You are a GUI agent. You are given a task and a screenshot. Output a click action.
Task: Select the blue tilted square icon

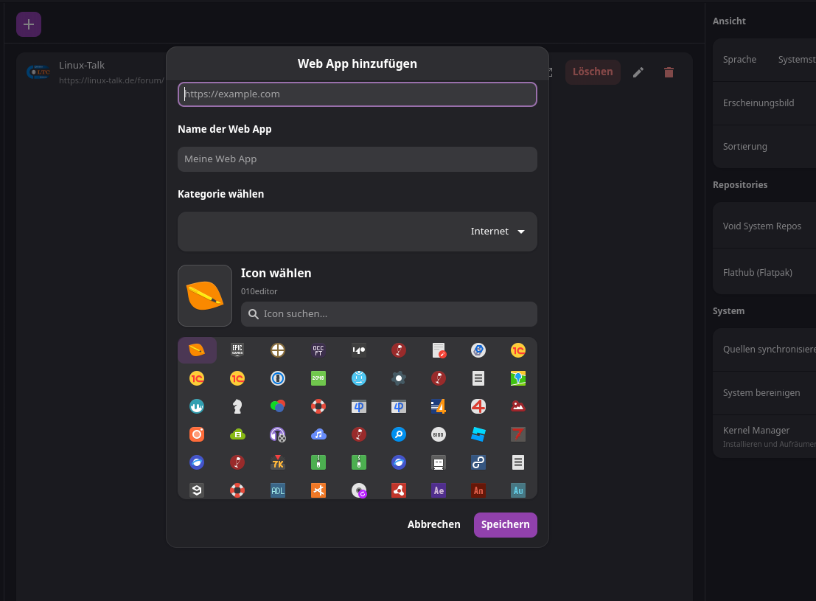[478, 434]
